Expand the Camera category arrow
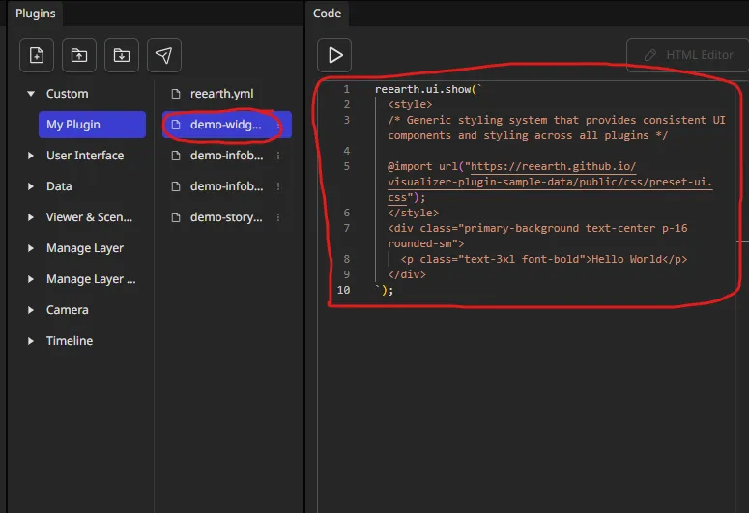The width and height of the screenshot is (749, 513). [31, 310]
